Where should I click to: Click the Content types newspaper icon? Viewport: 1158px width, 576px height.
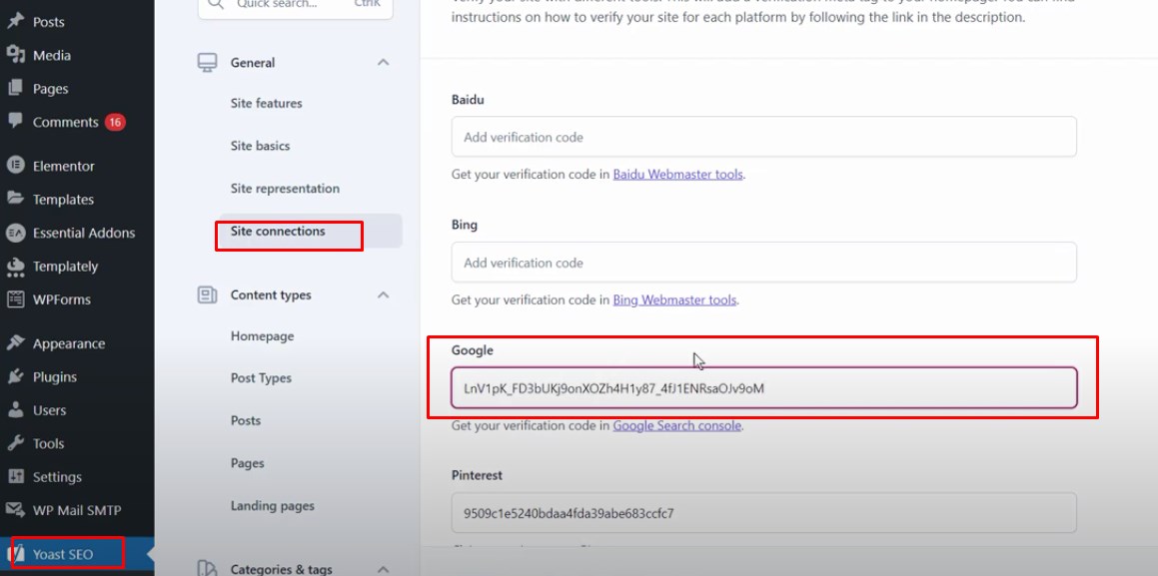pyautogui.click(x=208, y=295)
